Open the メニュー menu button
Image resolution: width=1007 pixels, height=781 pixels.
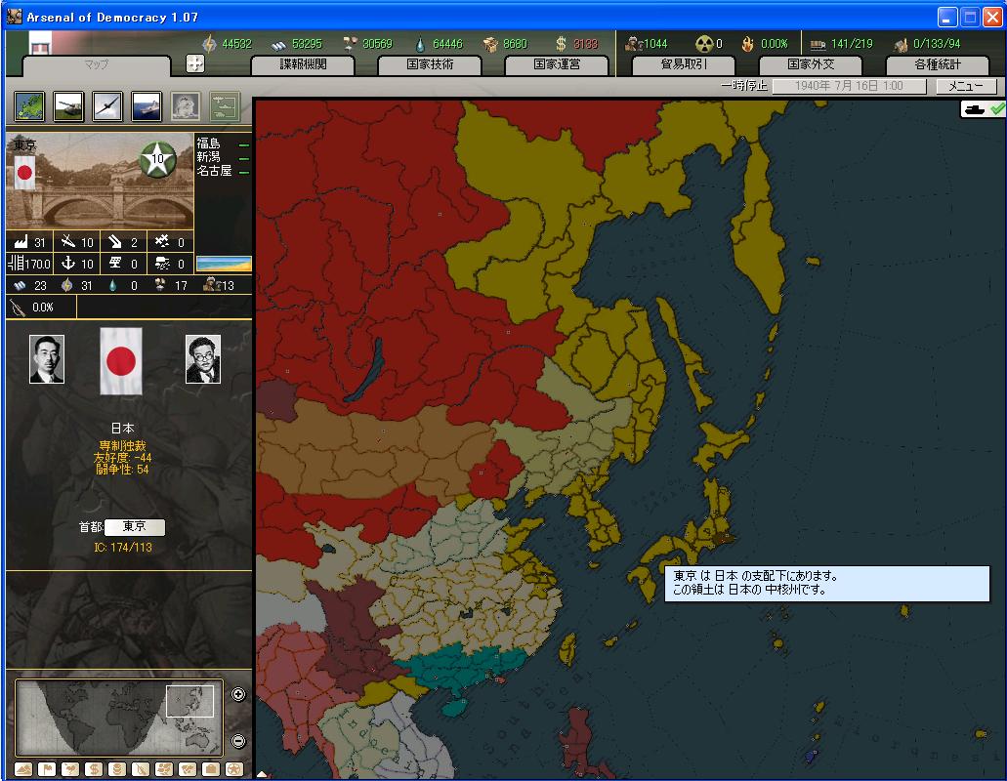pos(966,86)
